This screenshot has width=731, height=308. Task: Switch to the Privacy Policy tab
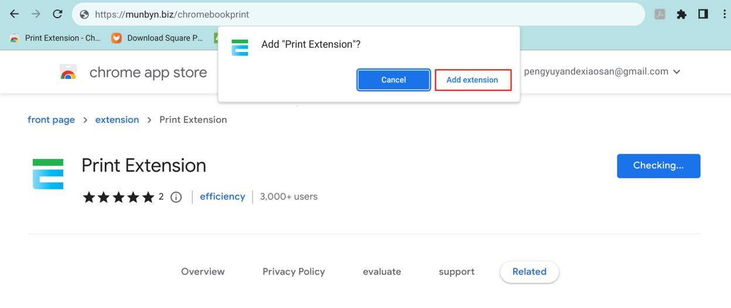tap(293, 272)
